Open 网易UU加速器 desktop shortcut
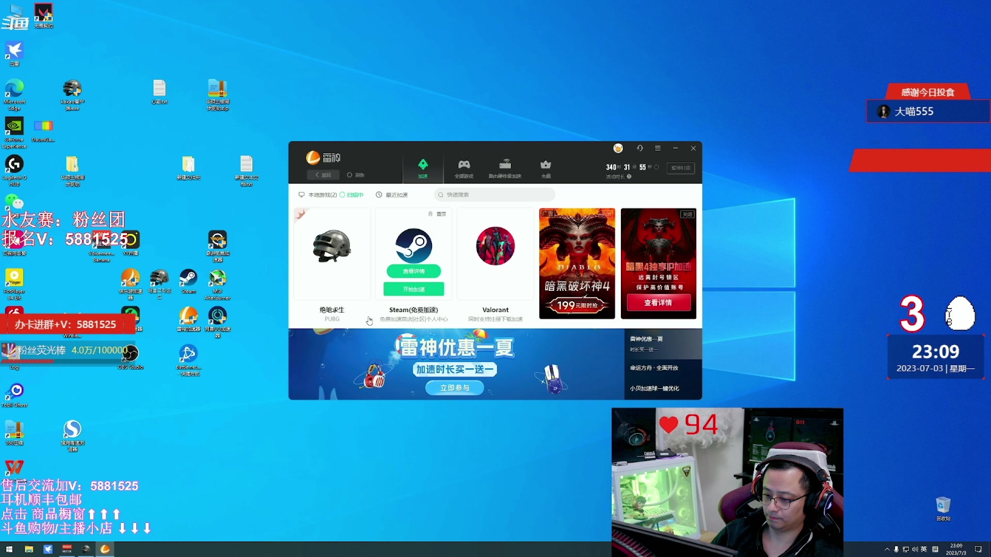Viewport: 991px width, 557px height. (217, 322)
